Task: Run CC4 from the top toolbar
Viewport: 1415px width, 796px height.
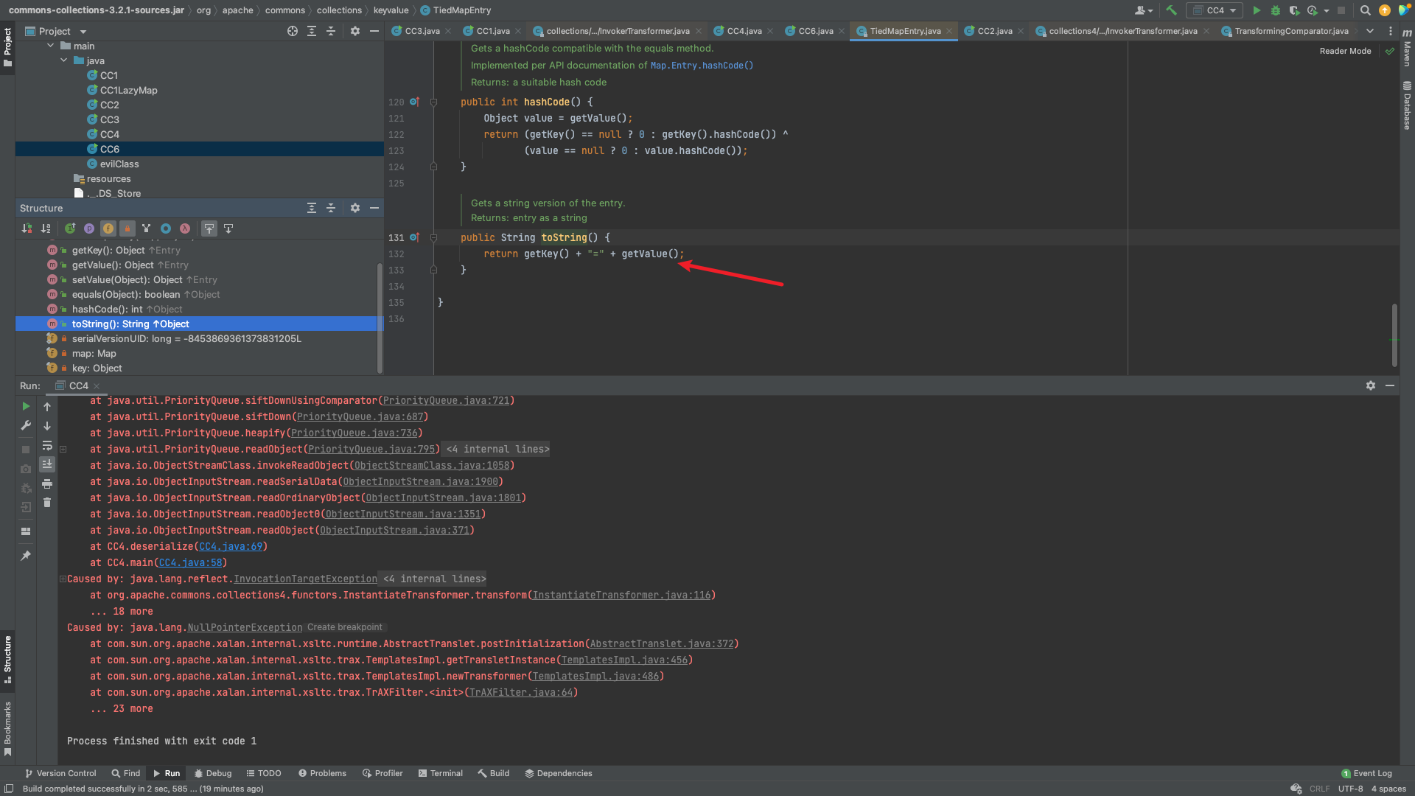Action: (1257, 10)
